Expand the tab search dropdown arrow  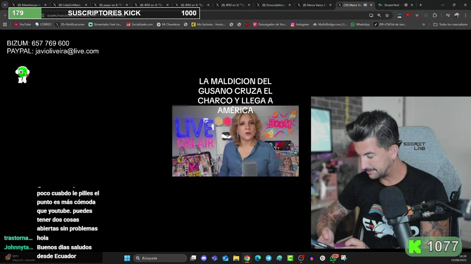point(5,5)
